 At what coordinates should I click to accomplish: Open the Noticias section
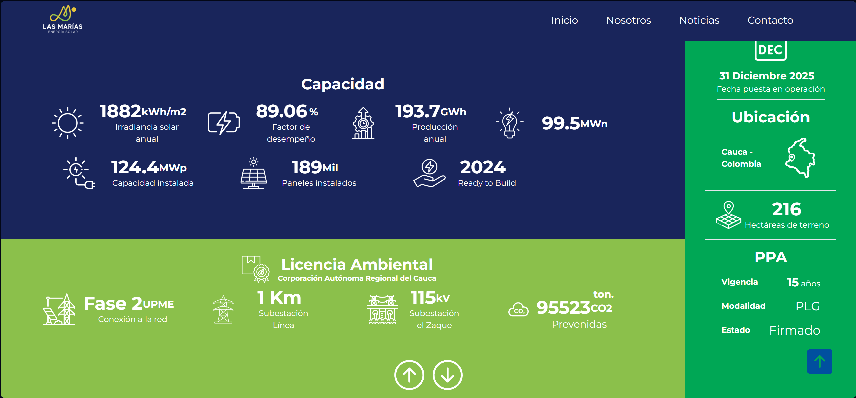coord(699,20)
